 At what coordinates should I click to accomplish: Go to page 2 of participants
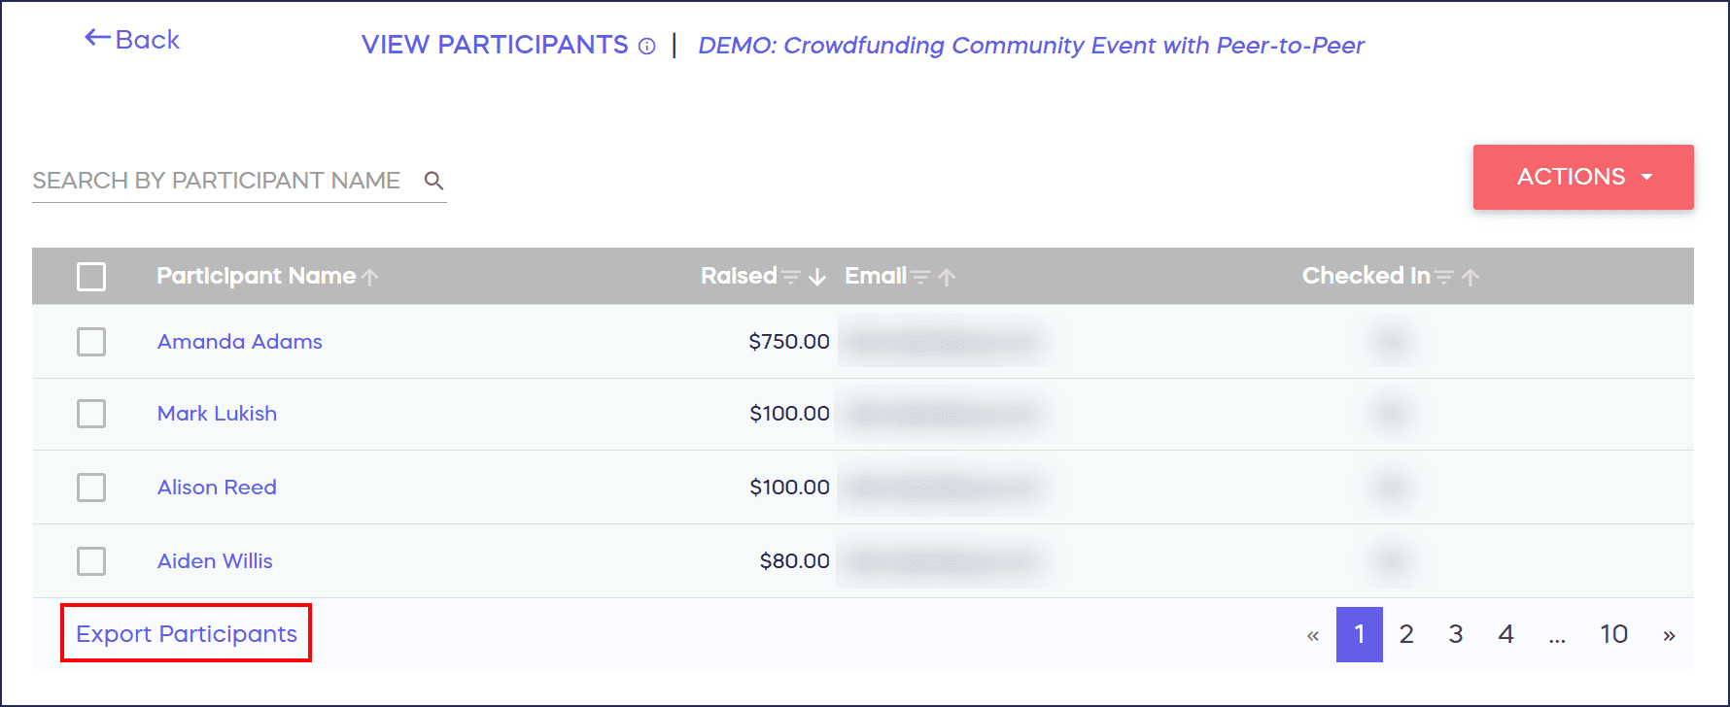pos(1405,634)
